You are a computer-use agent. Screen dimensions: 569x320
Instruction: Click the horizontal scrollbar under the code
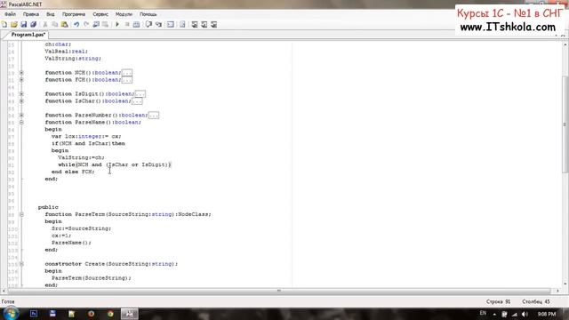point(278,291)
